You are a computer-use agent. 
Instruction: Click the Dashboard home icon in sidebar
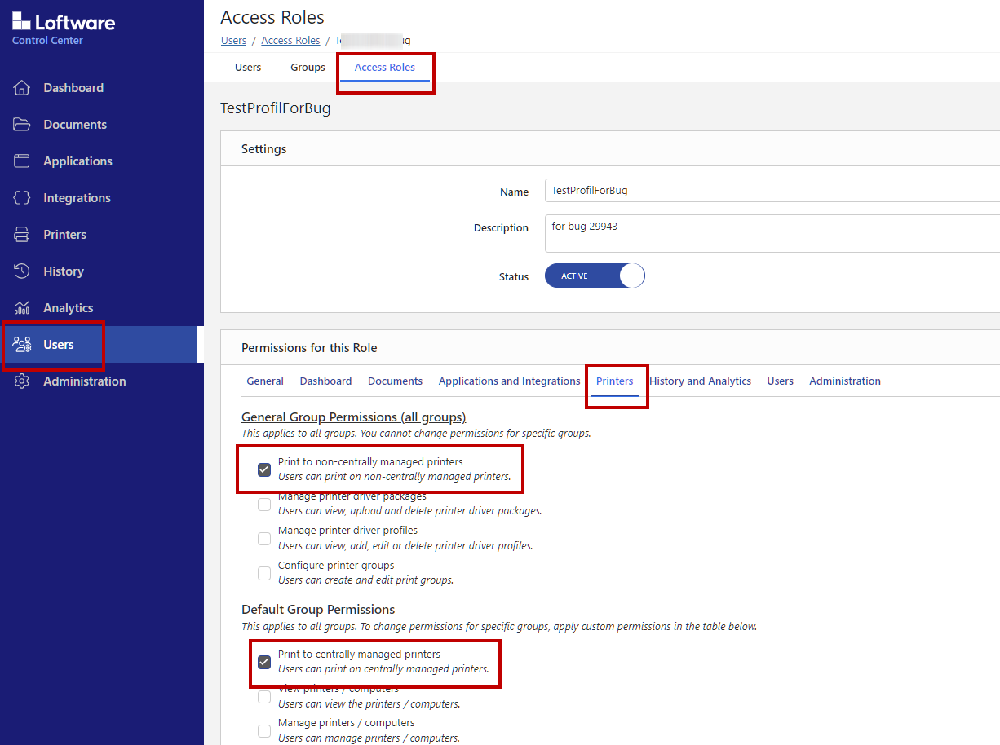(x=22, y=88)
